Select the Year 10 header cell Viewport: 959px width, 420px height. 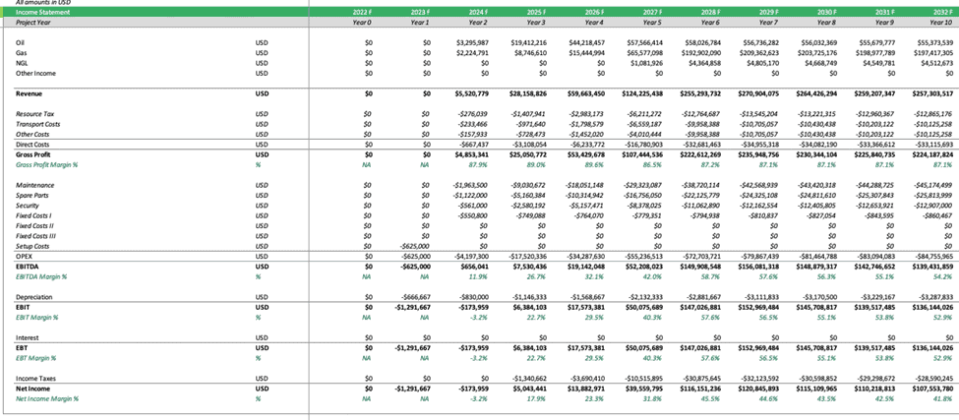click(941, 22)
